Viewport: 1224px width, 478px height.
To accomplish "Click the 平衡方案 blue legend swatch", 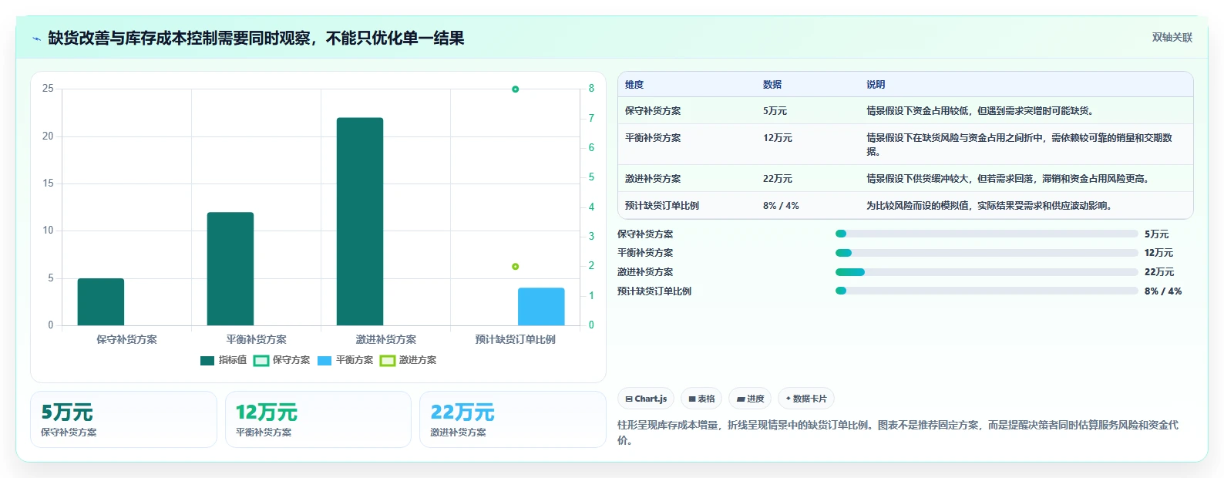I will pyautogui.click(x=324, y=361).
